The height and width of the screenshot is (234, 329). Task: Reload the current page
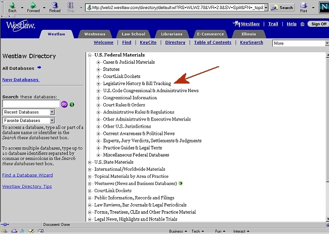coord(55,8)
